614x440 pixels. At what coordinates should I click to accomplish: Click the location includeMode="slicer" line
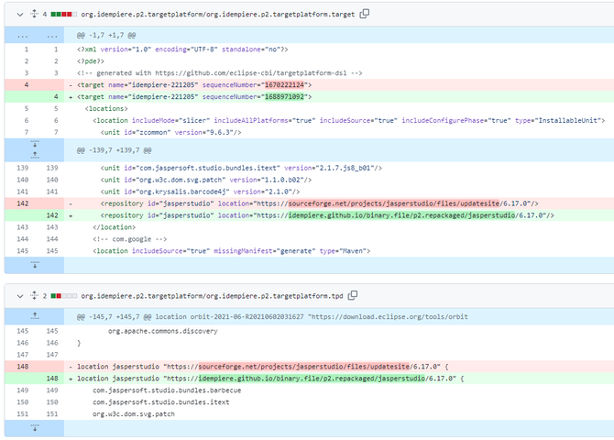pos(349,120)
